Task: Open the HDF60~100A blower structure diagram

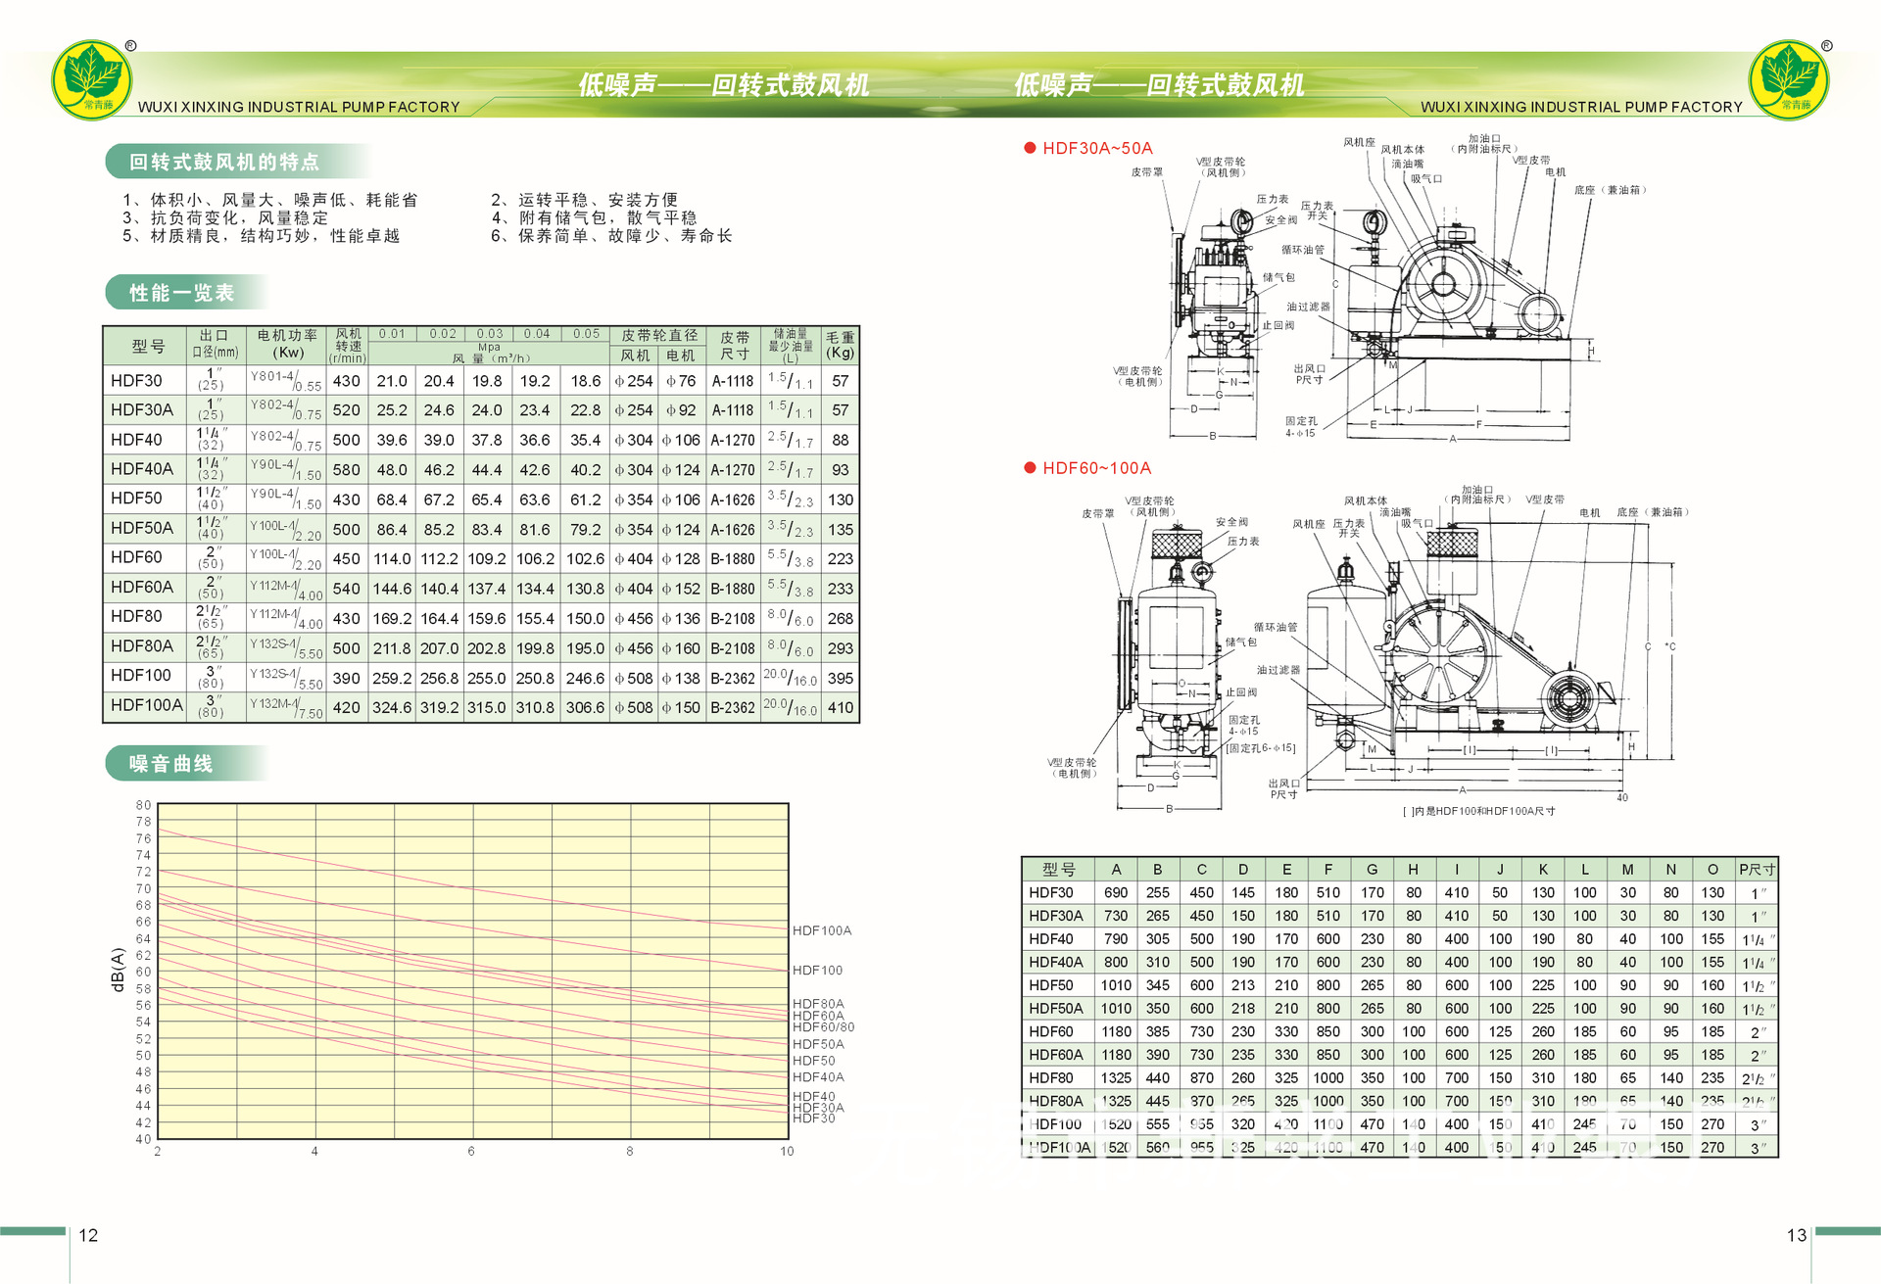Action: [1372, 651]
